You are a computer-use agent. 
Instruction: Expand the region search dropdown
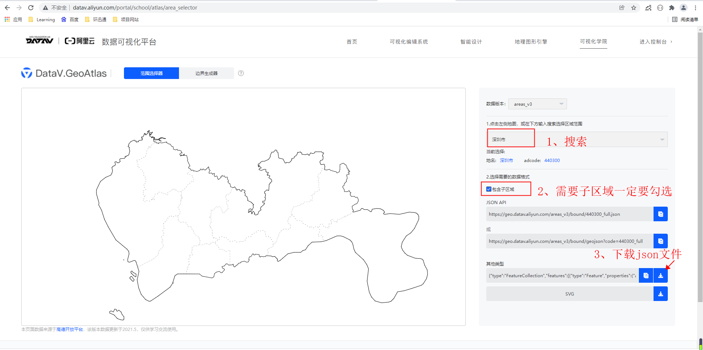pos(662,139)
